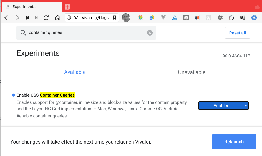Click the vivaldi://flags address bar

[x=95, y=18]
